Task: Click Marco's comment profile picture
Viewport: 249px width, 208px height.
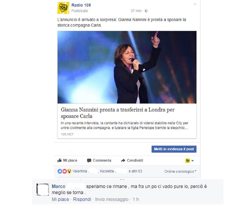Action: (43, 190)
